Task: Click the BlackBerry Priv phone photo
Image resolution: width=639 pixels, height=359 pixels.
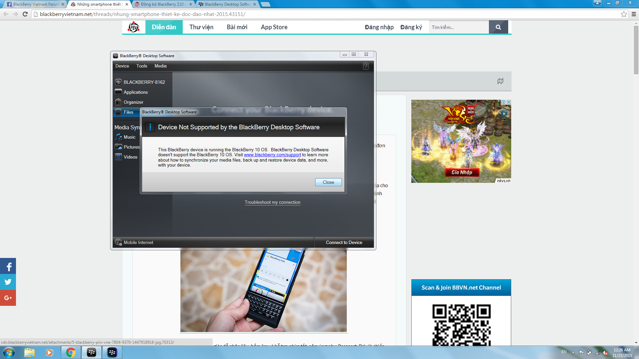Action: tap(263, 290)
